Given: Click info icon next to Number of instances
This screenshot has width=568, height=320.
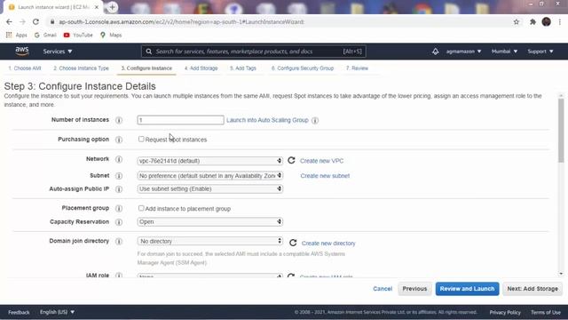Looking at the screenshot, I should 119,120.
